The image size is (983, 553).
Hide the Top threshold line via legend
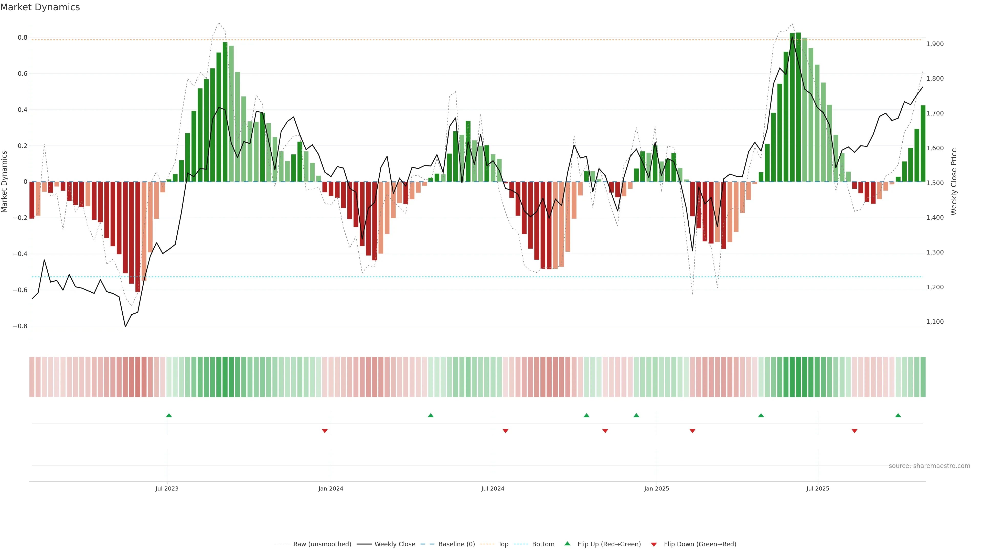click(503, 544)
